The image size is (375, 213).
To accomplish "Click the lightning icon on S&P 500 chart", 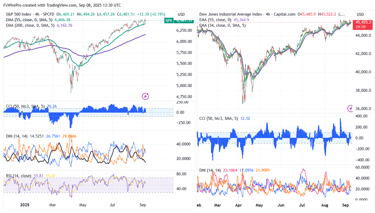I will pos(145,96).
